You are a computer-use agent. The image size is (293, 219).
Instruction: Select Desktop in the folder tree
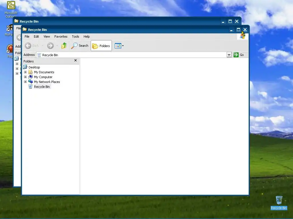(x=34, y=67)
